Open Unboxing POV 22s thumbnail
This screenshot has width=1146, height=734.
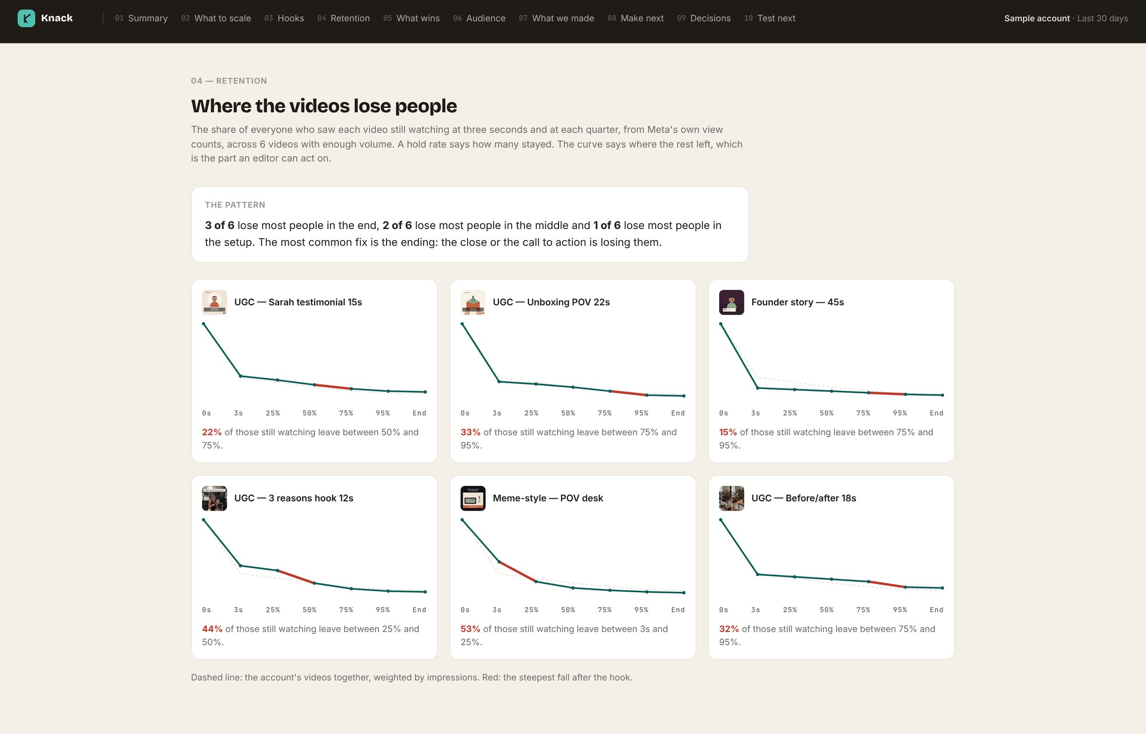(473, 302)
